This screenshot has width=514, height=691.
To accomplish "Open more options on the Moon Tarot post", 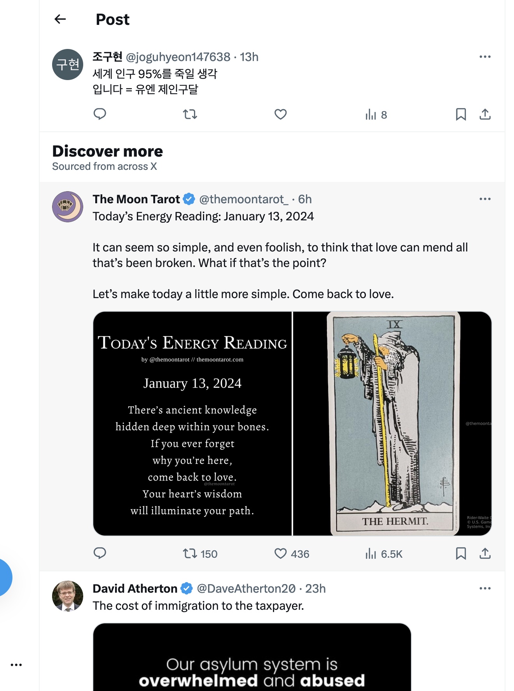I will point(485,199).
